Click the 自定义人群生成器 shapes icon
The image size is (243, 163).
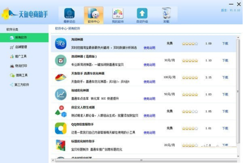[60, 111]
